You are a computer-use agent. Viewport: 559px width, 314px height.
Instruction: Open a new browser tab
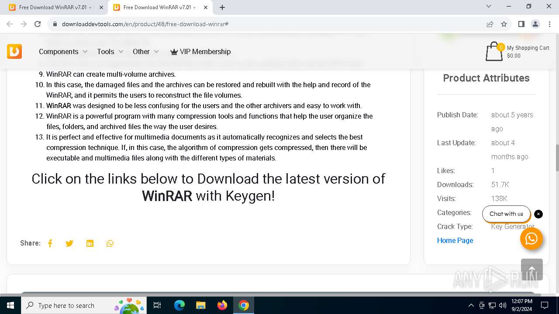click(222, 7)
